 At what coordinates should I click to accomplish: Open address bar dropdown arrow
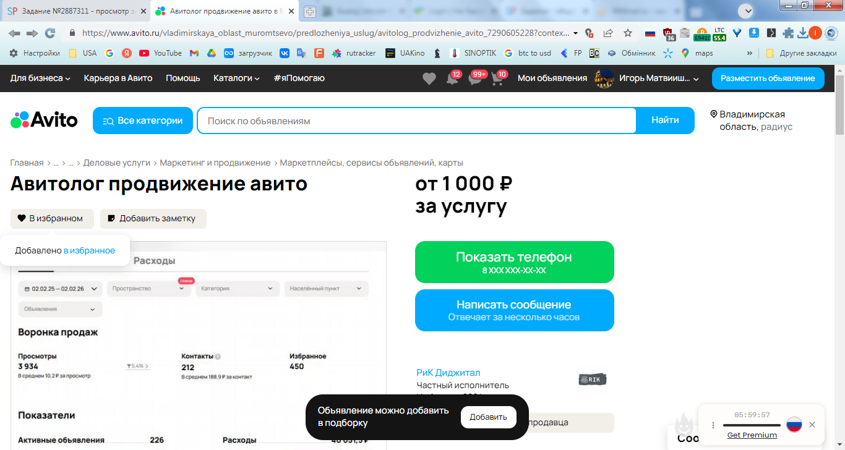point(576,33)
